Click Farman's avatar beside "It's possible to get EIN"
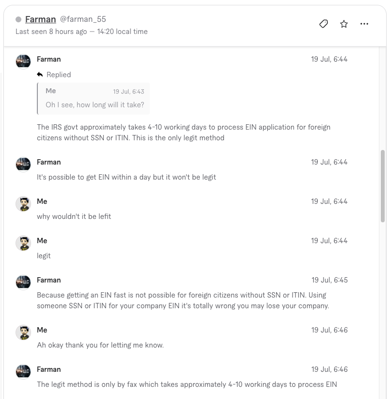 coord(23,165)
